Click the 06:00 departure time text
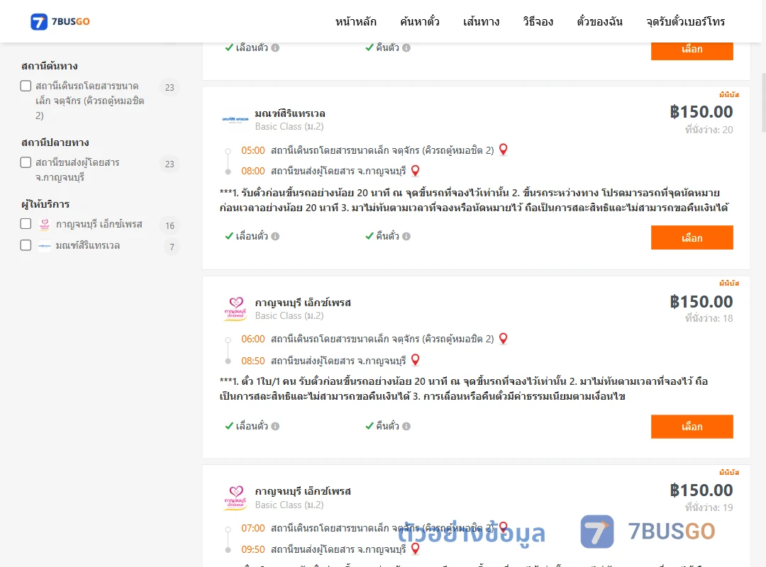766x567 pixels. tap(253, 339)
